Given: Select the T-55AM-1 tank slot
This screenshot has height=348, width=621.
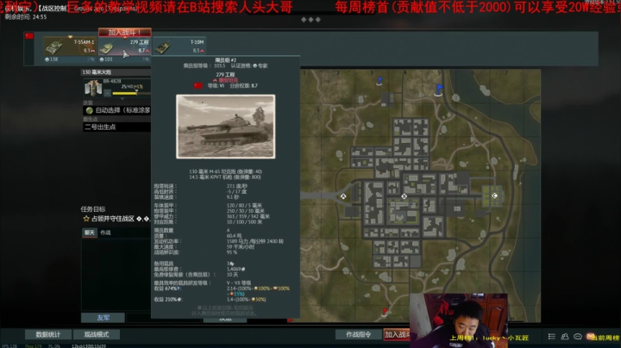Looking at the screenshot, I should pos(70,47).
